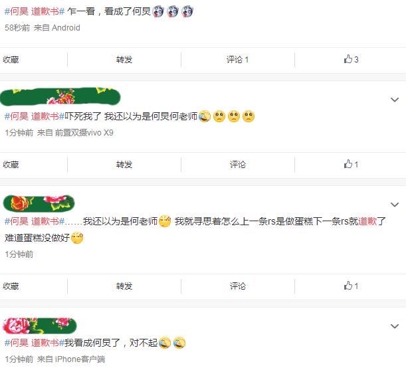
Task: Click 转发 under the vivo X9 post
Action: pos(124,165)
